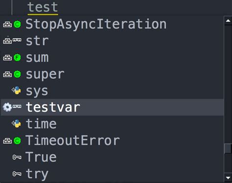Choose the testvar suggestion
Viewport: 232px width, 183px height.
tap(113, 107)
